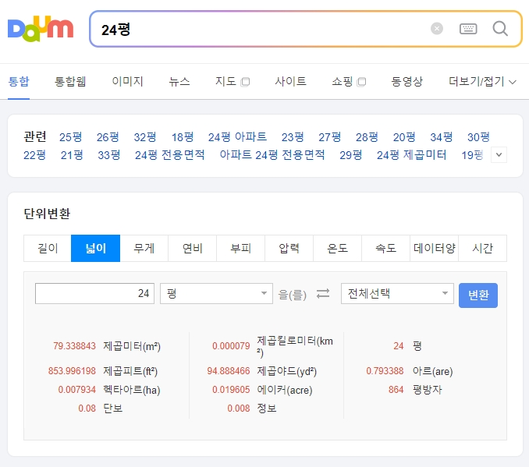Select the 압력 unit category tab
529x467 pixels.
tap(289, 249)
